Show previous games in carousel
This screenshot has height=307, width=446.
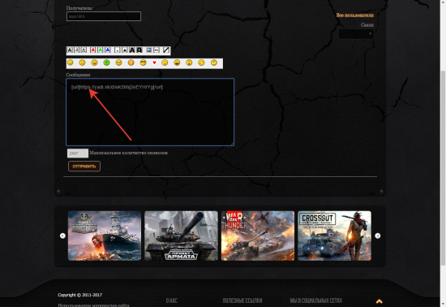(62, 236)
